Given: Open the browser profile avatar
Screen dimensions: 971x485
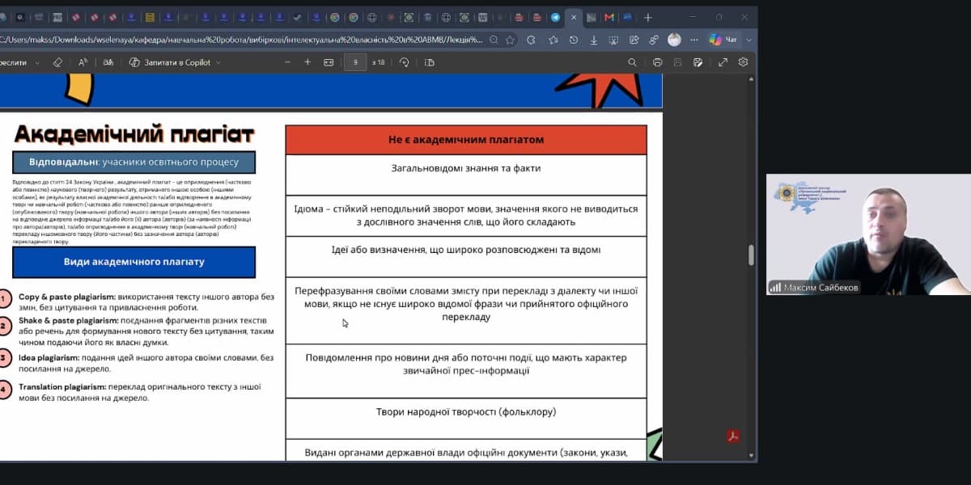Looking at the screenshot, I should pos(674,39).
